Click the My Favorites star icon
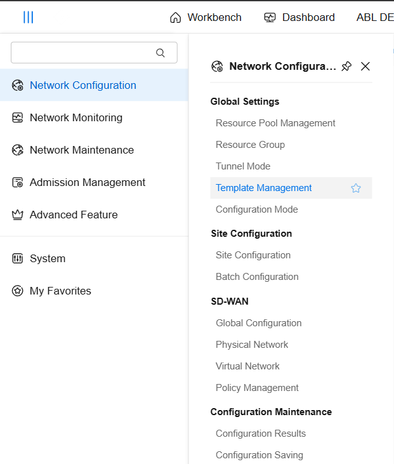 (18, 291)
